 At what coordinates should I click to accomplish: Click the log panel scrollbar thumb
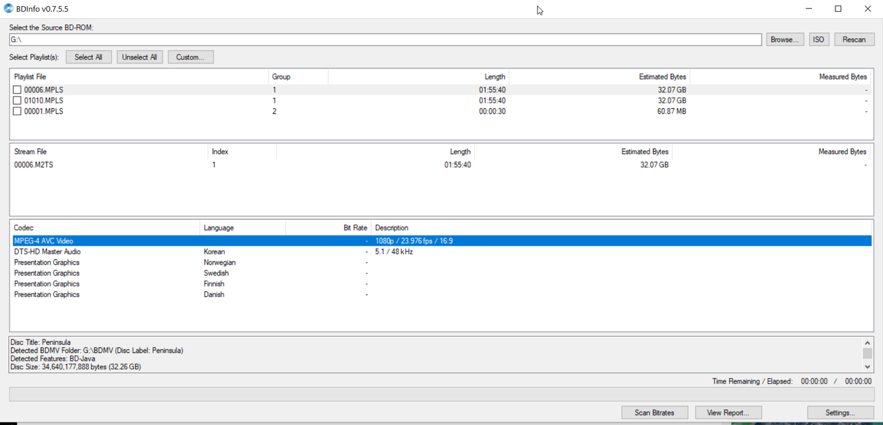pos(868,353)
